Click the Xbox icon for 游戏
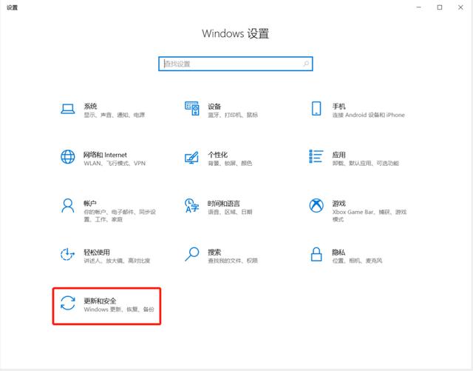473x371 pixels. [316, 205]
